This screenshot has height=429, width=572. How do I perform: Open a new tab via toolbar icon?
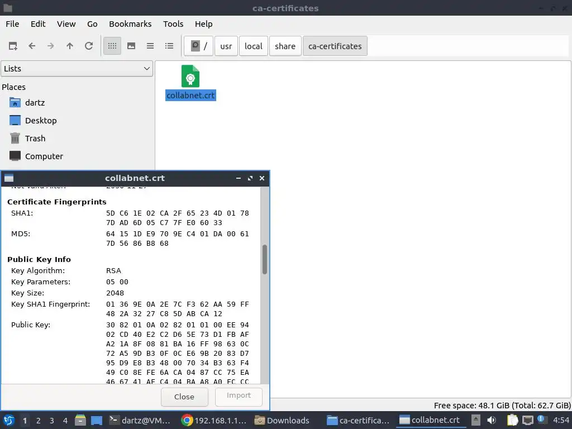(13, 46)
